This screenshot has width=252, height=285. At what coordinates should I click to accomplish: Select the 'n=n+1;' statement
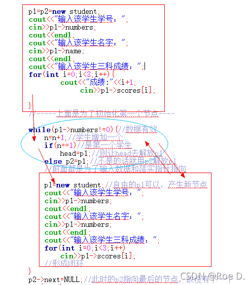(x=56, y=138)
